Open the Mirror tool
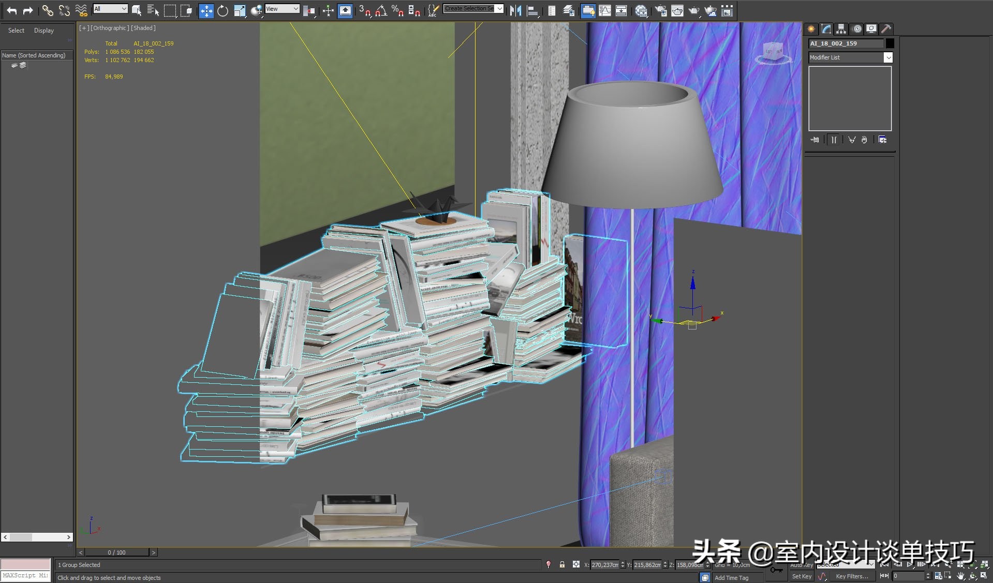993x583 pixels. pos(515,11)
